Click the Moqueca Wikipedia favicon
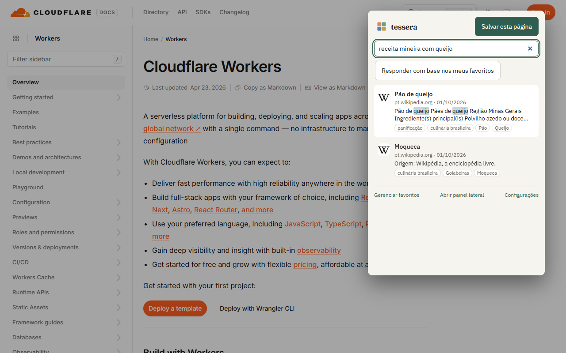This screenshot has height=353, width=566. click(384, 150)
